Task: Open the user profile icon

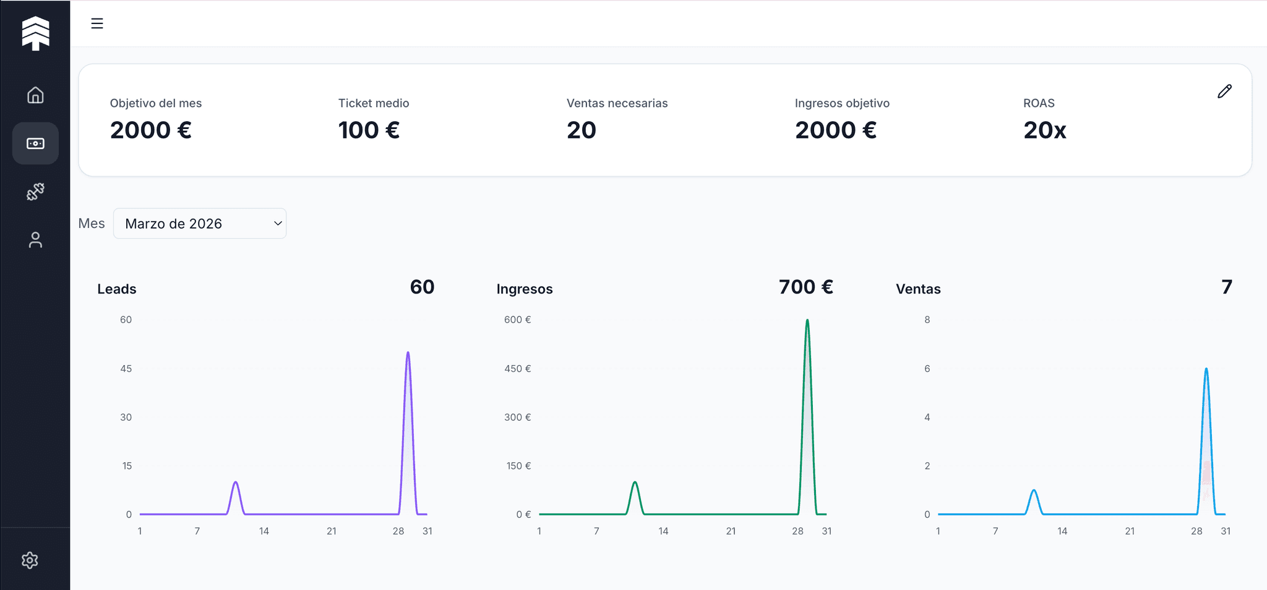Action: tap(35, 240)
